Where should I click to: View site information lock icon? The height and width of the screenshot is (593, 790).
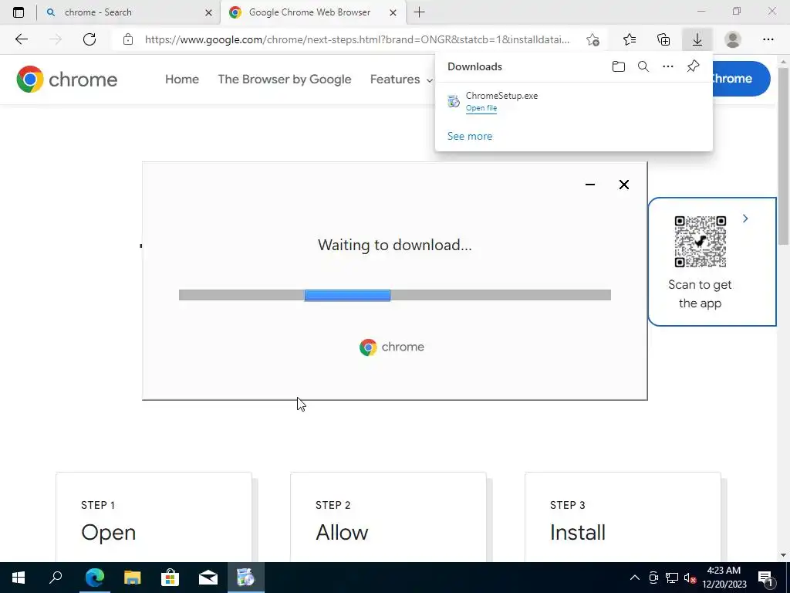[x=128, y=39]
